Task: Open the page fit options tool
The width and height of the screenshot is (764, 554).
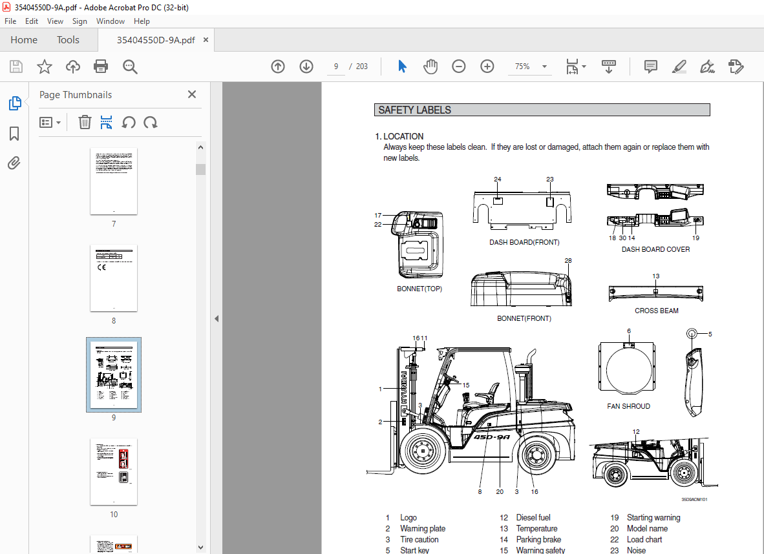Action: pos(575,67)
